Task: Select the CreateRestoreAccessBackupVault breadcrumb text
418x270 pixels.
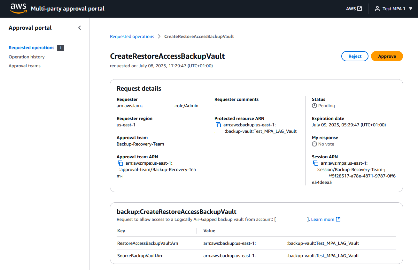Action: 199,36
